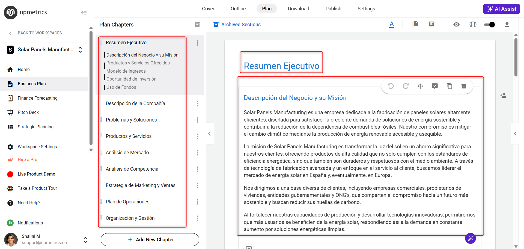
Task: Collapse the Plan Chapters panel with the chevron
Action: tap(210, 134)
